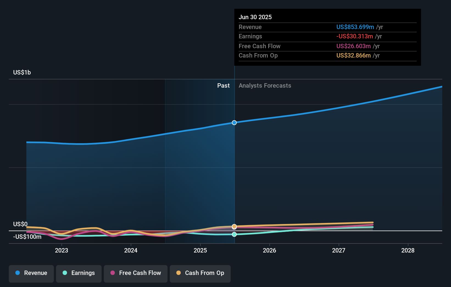The image size is (451, 287).
Task: Click the Revenue value US$853.699m in the tooltip
Action: [355, 27]
